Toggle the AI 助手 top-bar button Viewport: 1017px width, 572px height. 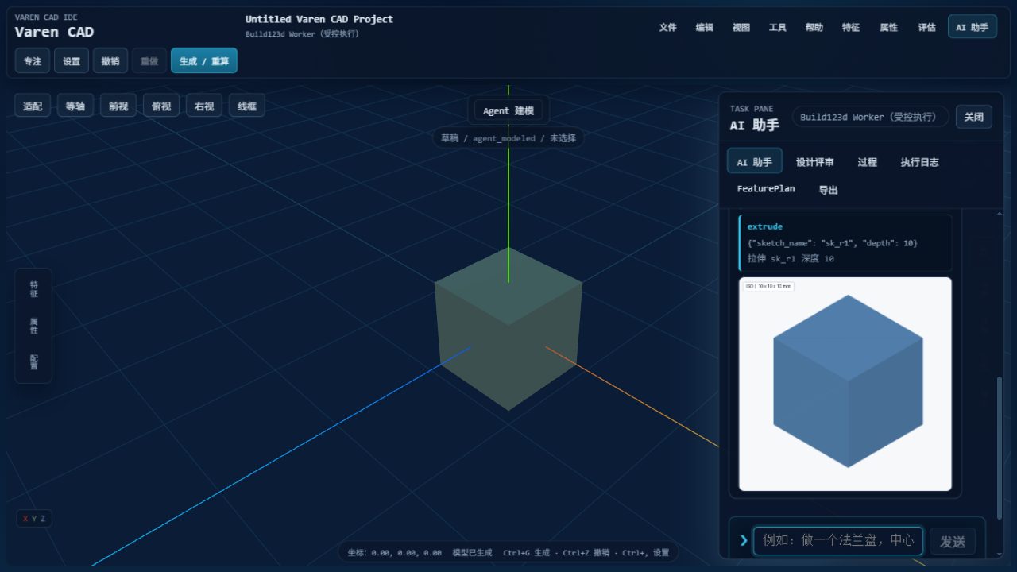tap(972, 27)
